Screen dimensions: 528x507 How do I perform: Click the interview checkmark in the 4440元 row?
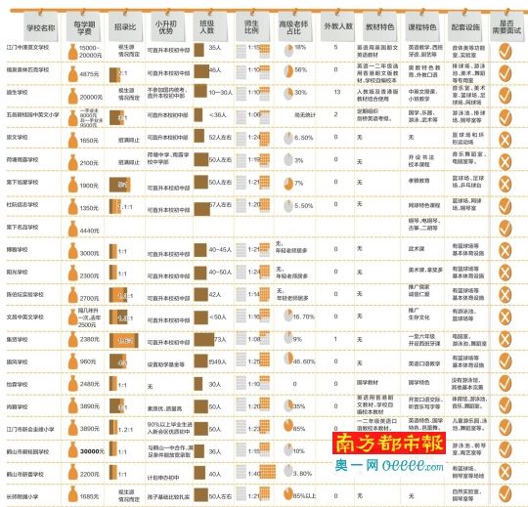tap(506, 228)
